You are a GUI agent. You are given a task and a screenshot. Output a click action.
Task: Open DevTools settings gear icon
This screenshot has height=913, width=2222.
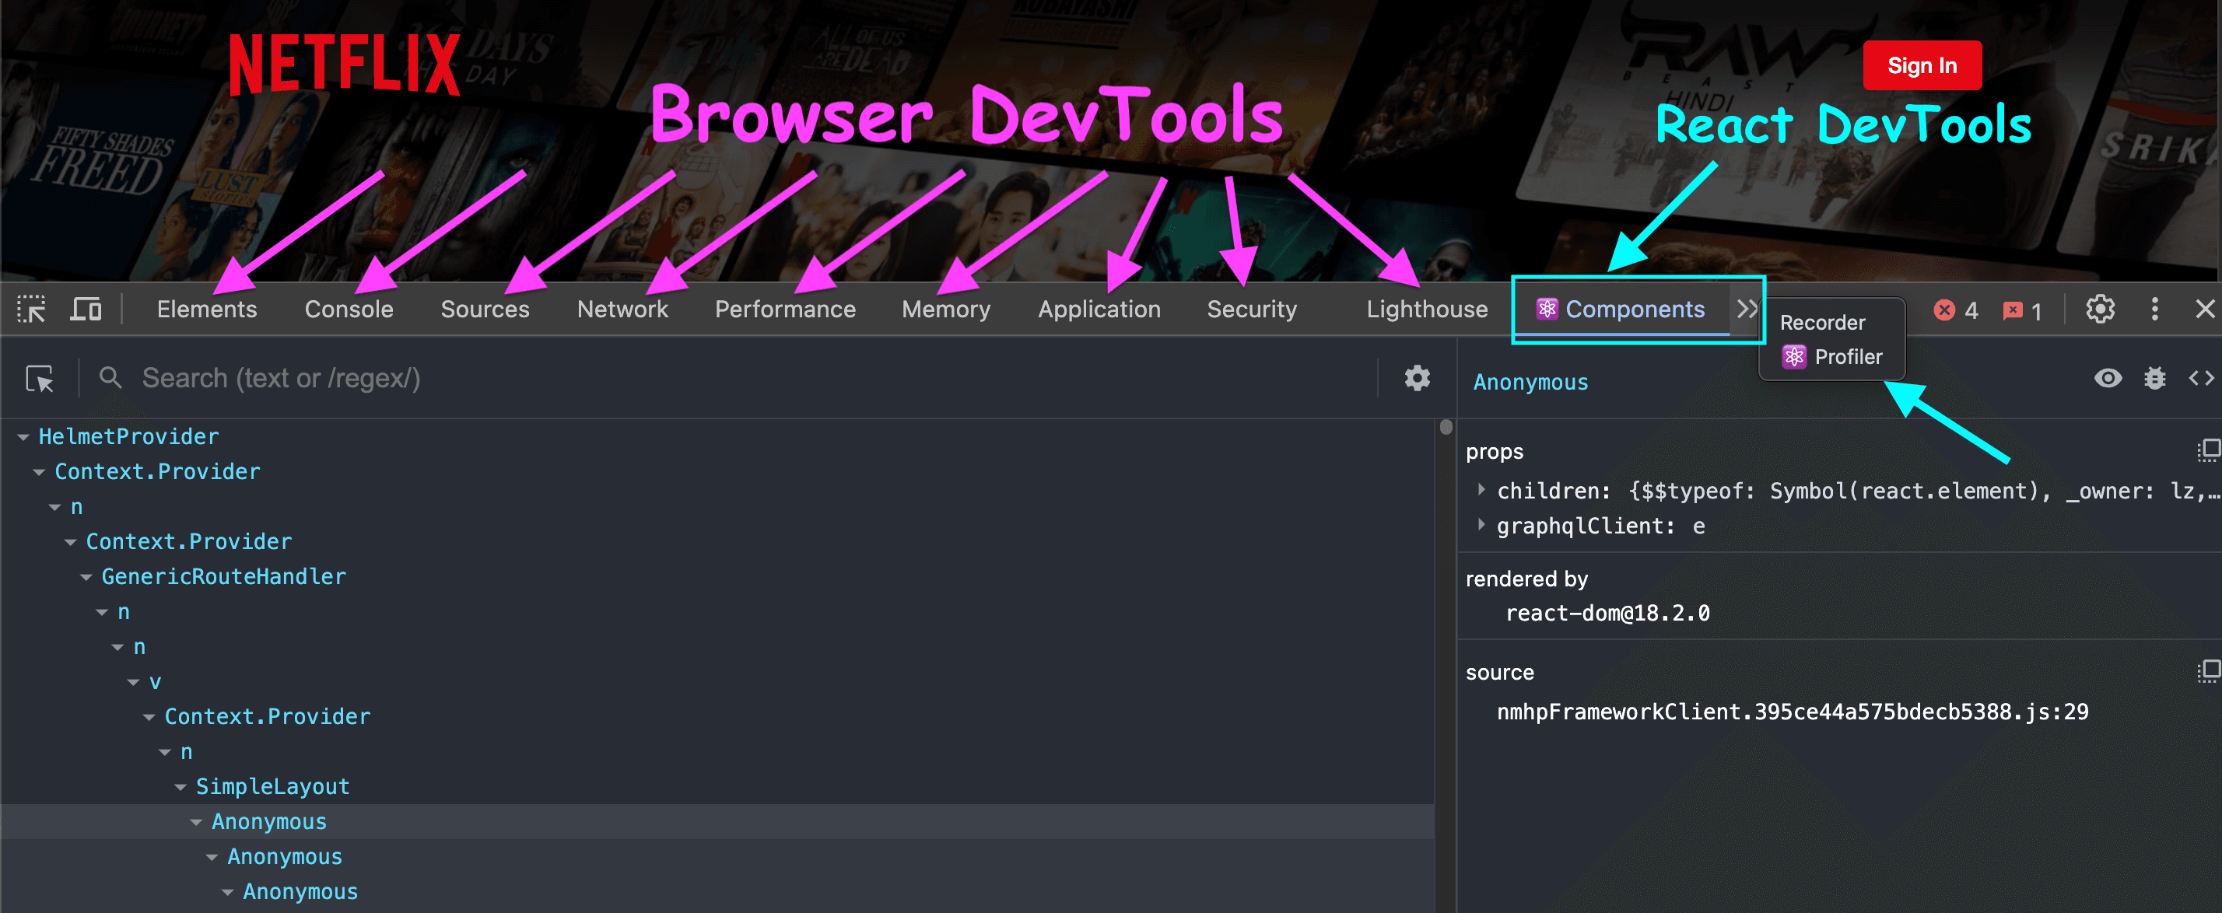click(x=2100, y=309)
